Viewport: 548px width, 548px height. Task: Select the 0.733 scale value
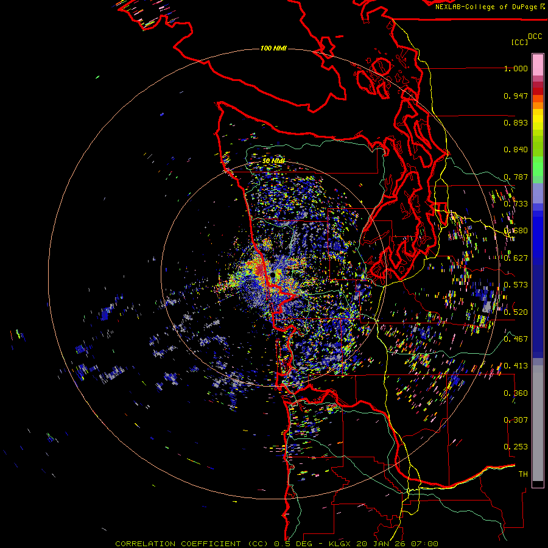tap(516, 204)
